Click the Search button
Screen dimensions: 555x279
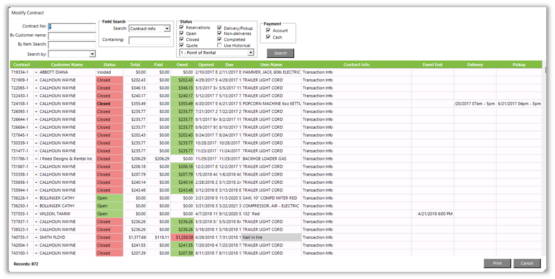280,53
